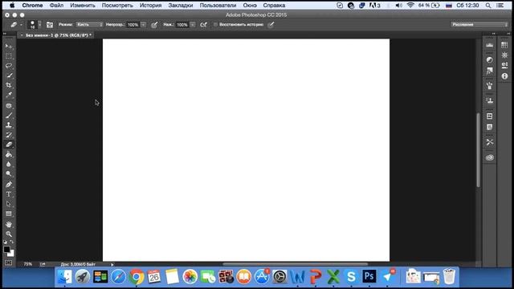Open the Закладки menu
This screenshot has height=289, width=514.
pyautogui.click(x=180, y=6)
